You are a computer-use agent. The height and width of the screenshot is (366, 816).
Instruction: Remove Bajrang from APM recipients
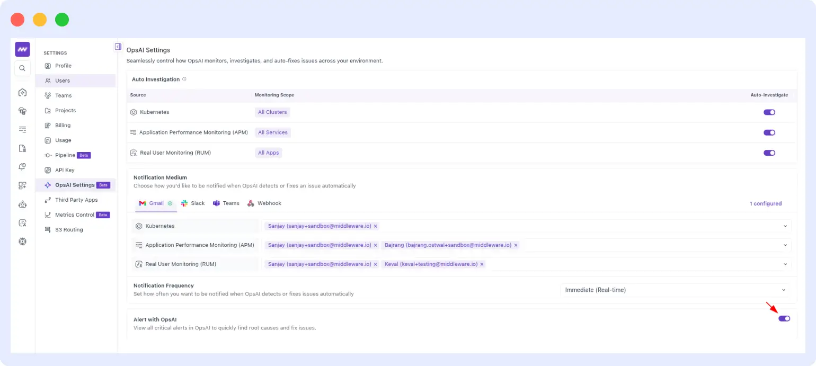coord(516,245)
